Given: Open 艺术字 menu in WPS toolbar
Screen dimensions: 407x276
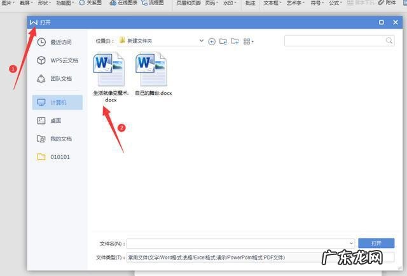Looking at the screenshot, I should 296,3.
